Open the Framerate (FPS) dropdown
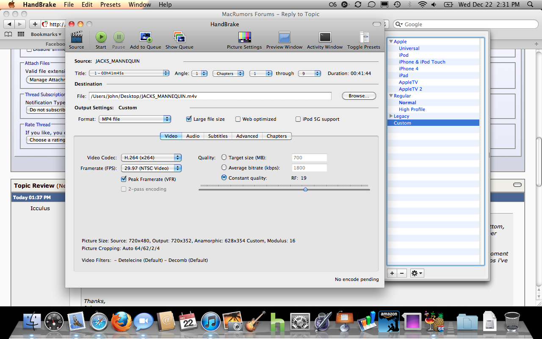Viewport: 542px width, 339px height. [x=151, y=168]
